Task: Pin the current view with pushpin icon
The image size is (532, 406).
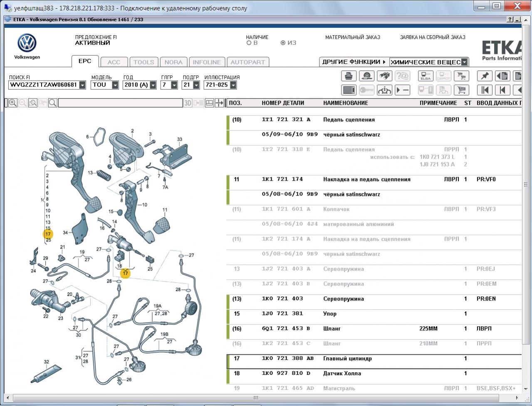Action: coord(485,76)
